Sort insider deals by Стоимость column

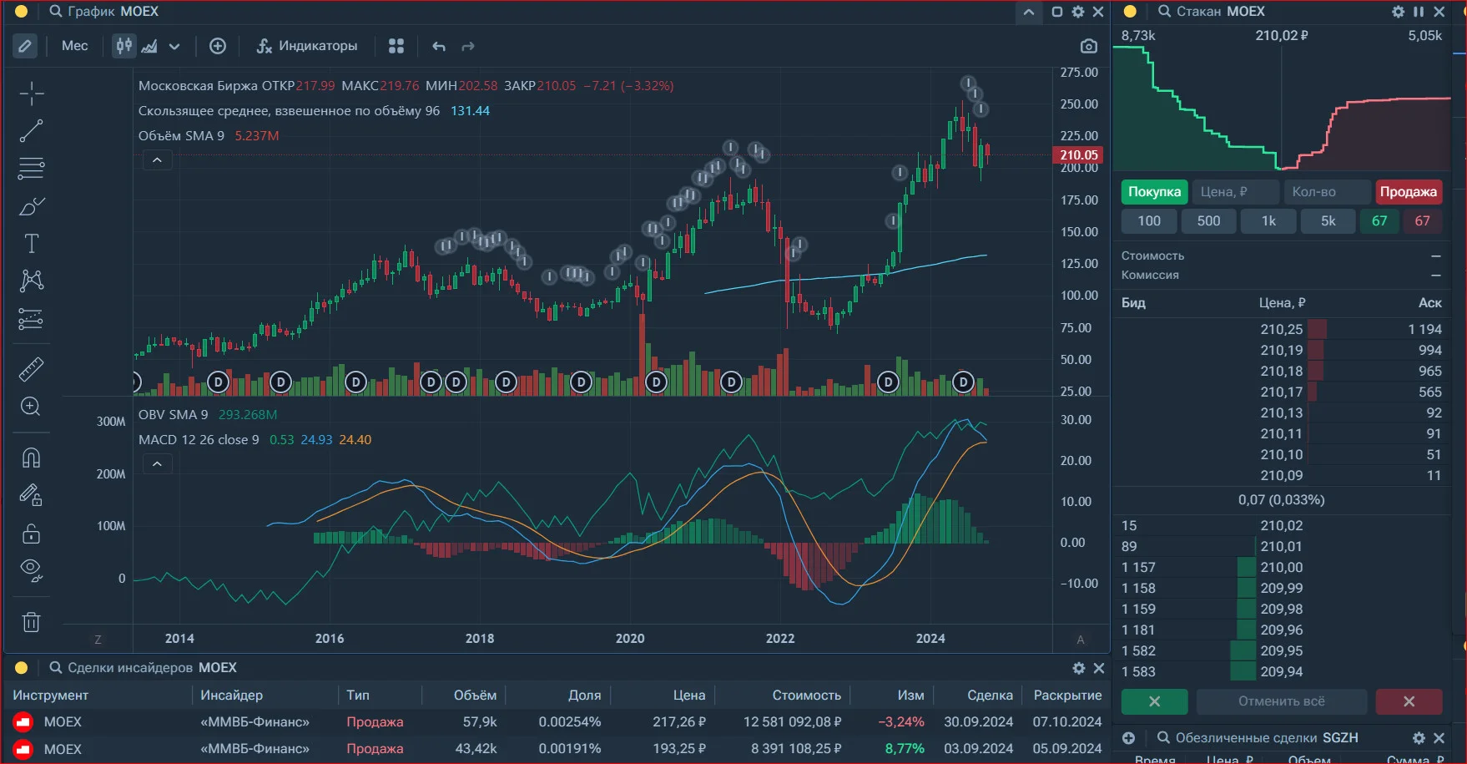[807, 695]
